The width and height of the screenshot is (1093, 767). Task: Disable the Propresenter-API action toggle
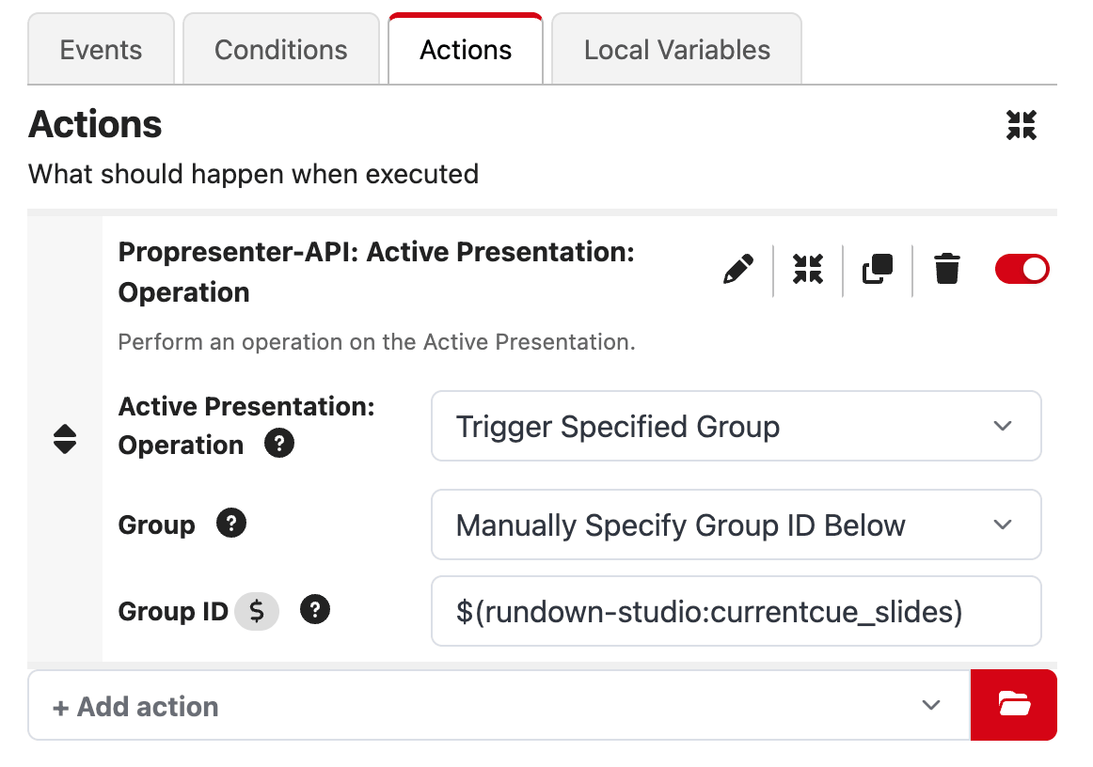(x=1022, y=270)
